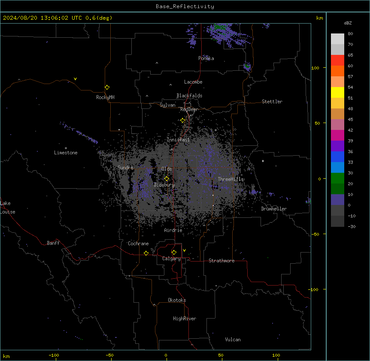Click the Airdrie city label
The image size is (370, 361).
[173, 230]
